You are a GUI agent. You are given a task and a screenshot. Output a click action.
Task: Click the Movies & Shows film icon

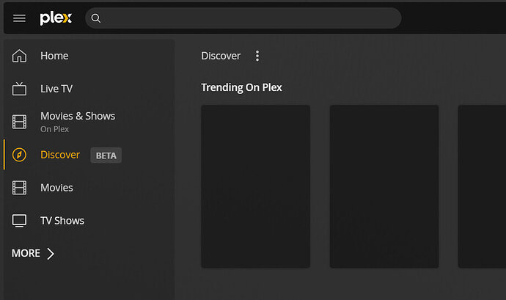(x=19, y=122)
